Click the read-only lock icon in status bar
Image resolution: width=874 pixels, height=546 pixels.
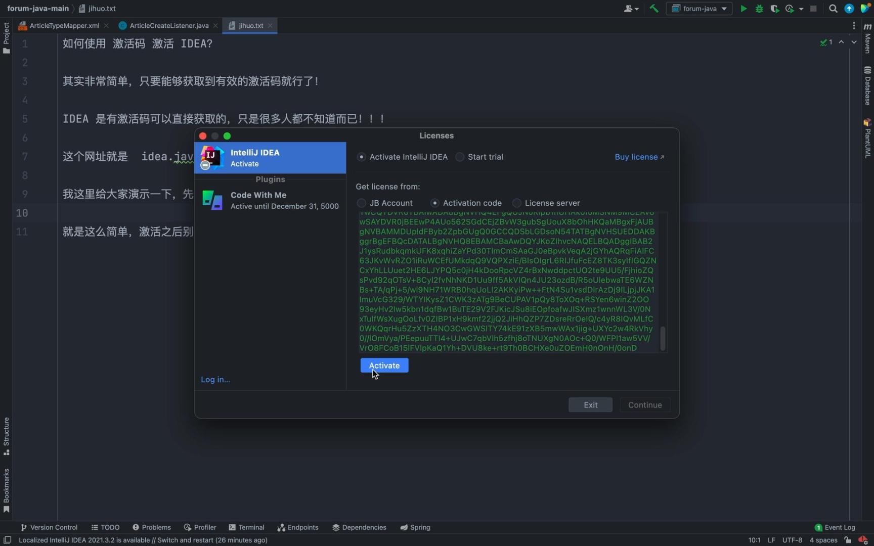848,540
